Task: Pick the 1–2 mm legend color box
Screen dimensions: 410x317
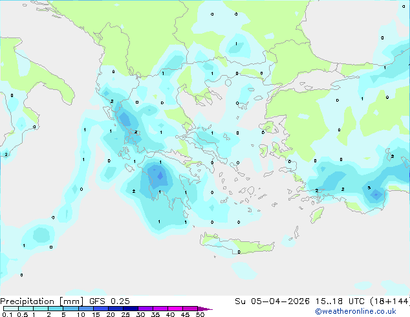Action: pos(41,309)
